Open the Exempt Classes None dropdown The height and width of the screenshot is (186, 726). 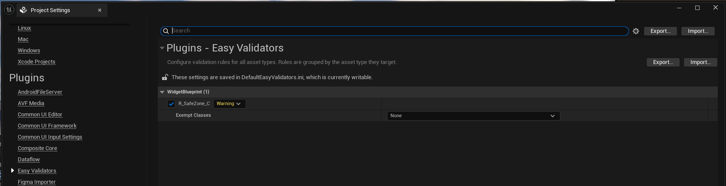473,116
